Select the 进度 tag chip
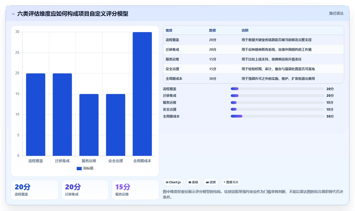355x211 pixels. click(211, 182)
